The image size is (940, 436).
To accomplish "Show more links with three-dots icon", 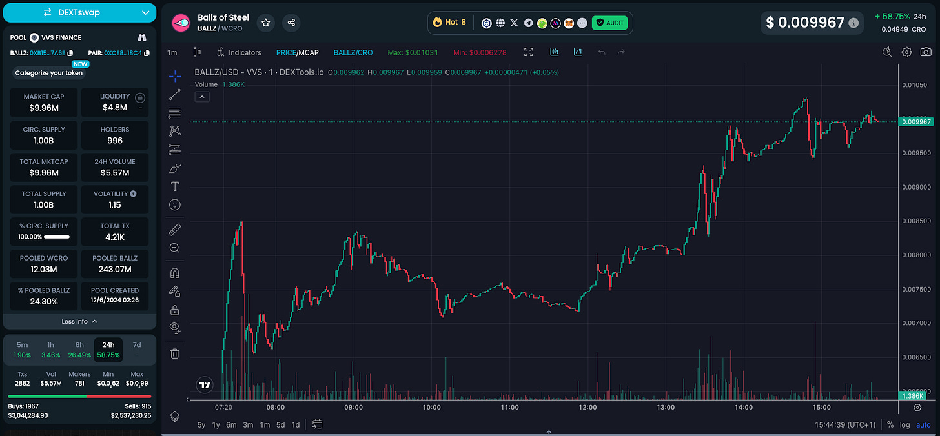I will [x=582, y=23].
